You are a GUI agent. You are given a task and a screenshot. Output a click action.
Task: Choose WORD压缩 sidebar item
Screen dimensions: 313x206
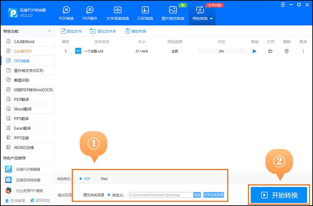[28, 147]
